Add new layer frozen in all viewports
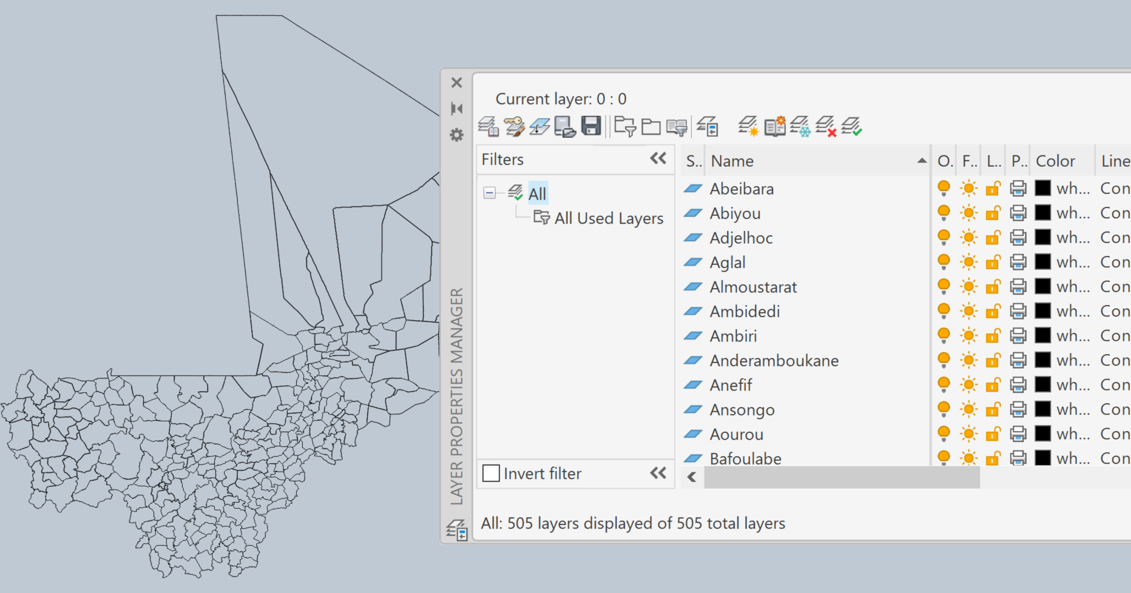1131x593 pixels. coord(802,126)
